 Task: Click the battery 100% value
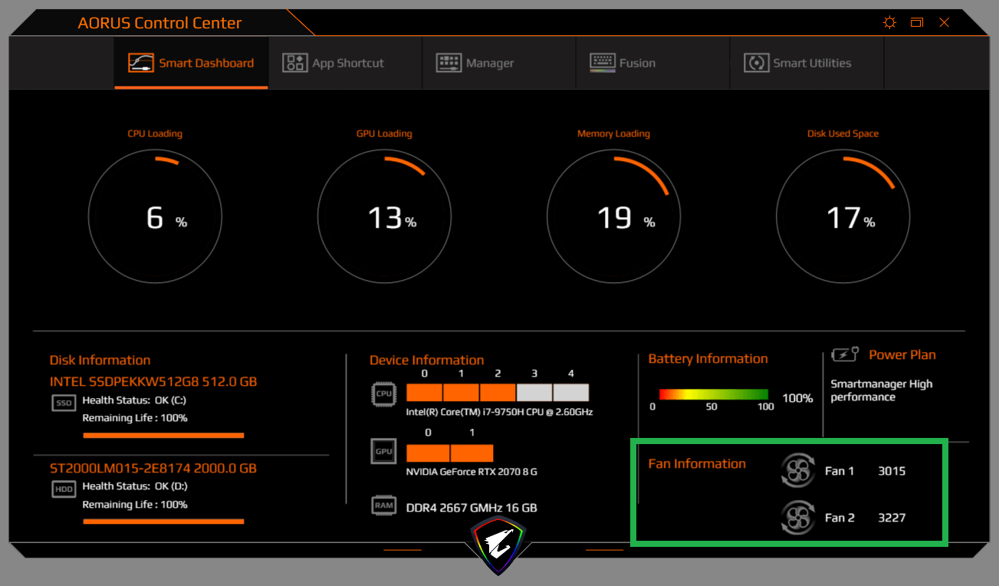[797, 398]
